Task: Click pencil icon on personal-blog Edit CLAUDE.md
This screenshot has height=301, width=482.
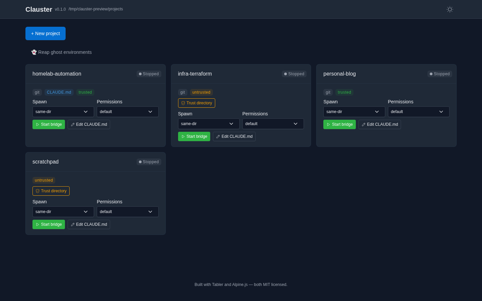Action: coord(364,124)
